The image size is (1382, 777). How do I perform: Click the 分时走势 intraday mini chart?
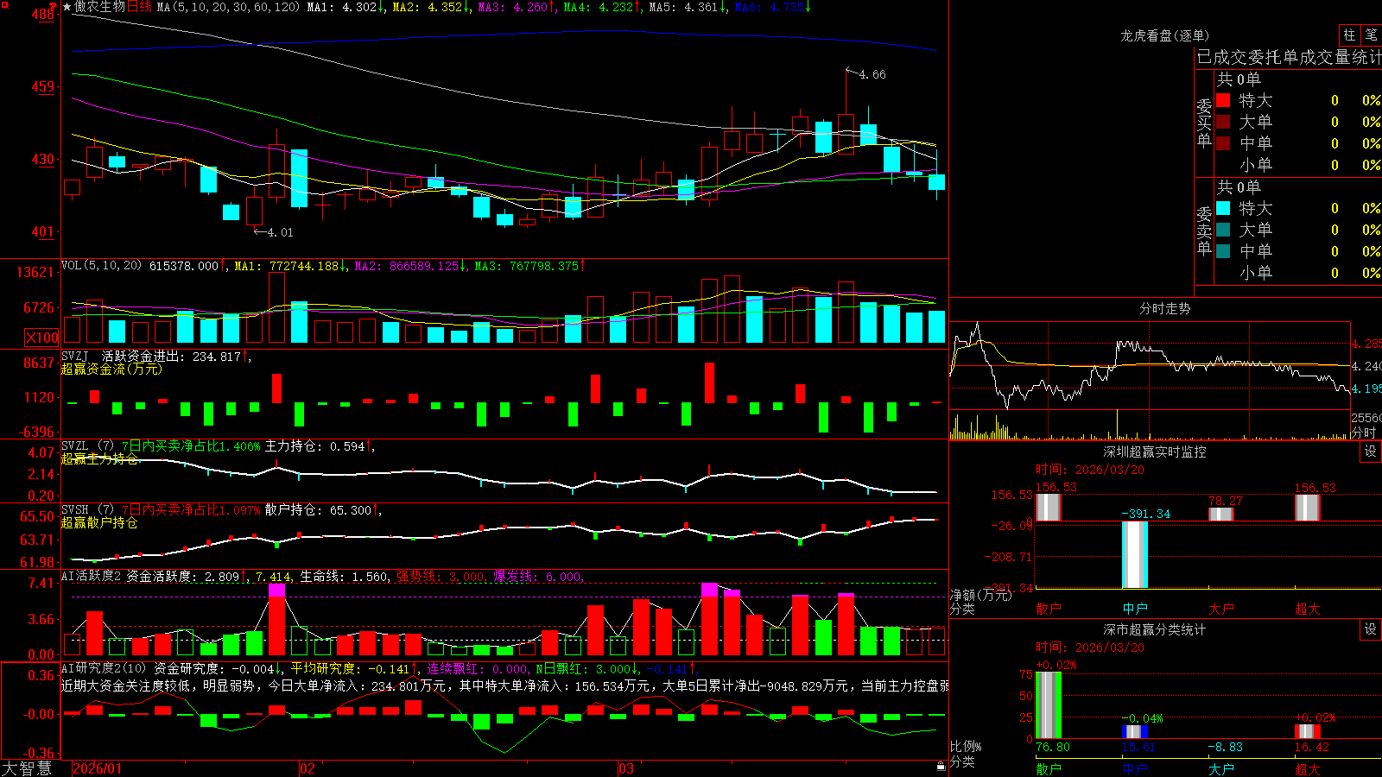(x=1150, y=364)
